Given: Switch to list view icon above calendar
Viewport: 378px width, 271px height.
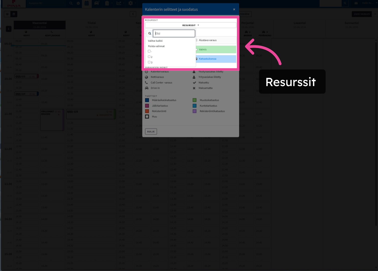Looking at the screenshot, I should [7, 14].
